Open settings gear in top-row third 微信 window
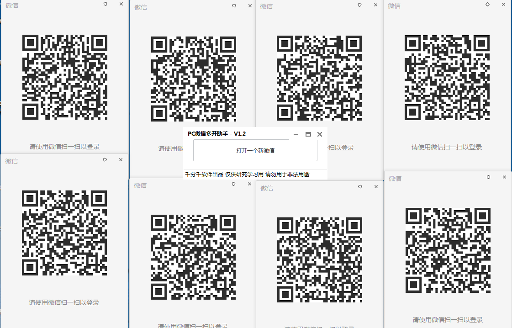 coord(359,5)
